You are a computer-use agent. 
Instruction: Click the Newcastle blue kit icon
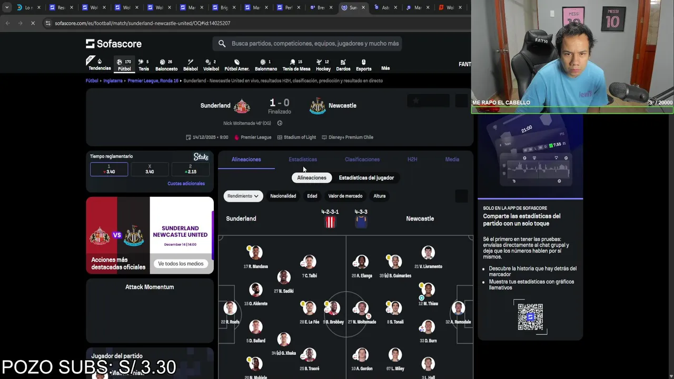tap(361, 222)
